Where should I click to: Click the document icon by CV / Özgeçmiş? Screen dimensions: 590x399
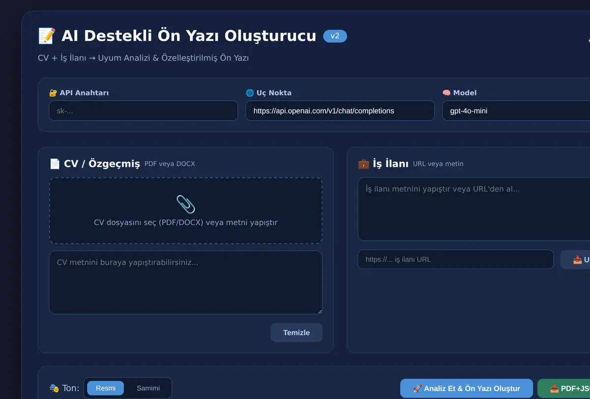[55, 164]
